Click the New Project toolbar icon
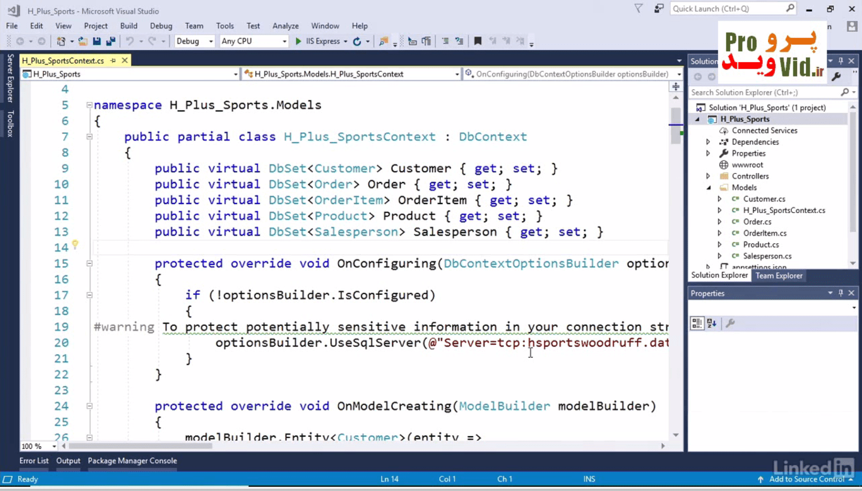The image size is (862, 491). [x=61, y=41]
